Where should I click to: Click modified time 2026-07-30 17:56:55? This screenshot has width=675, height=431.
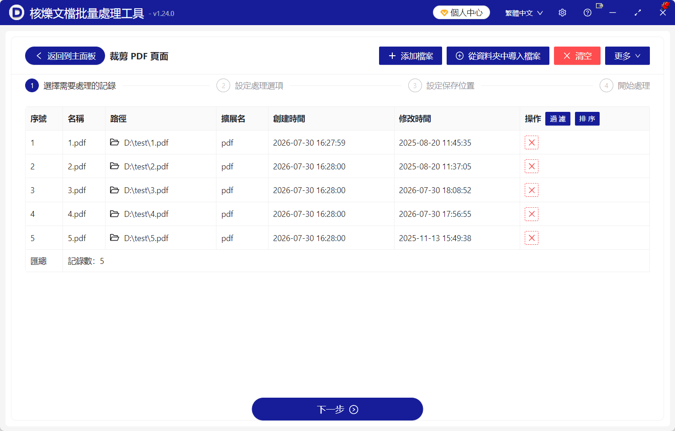click(x=435, y=214)
